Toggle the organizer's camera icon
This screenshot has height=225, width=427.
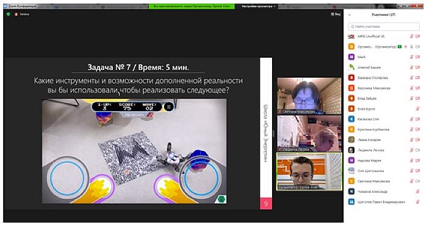point(418,47)
